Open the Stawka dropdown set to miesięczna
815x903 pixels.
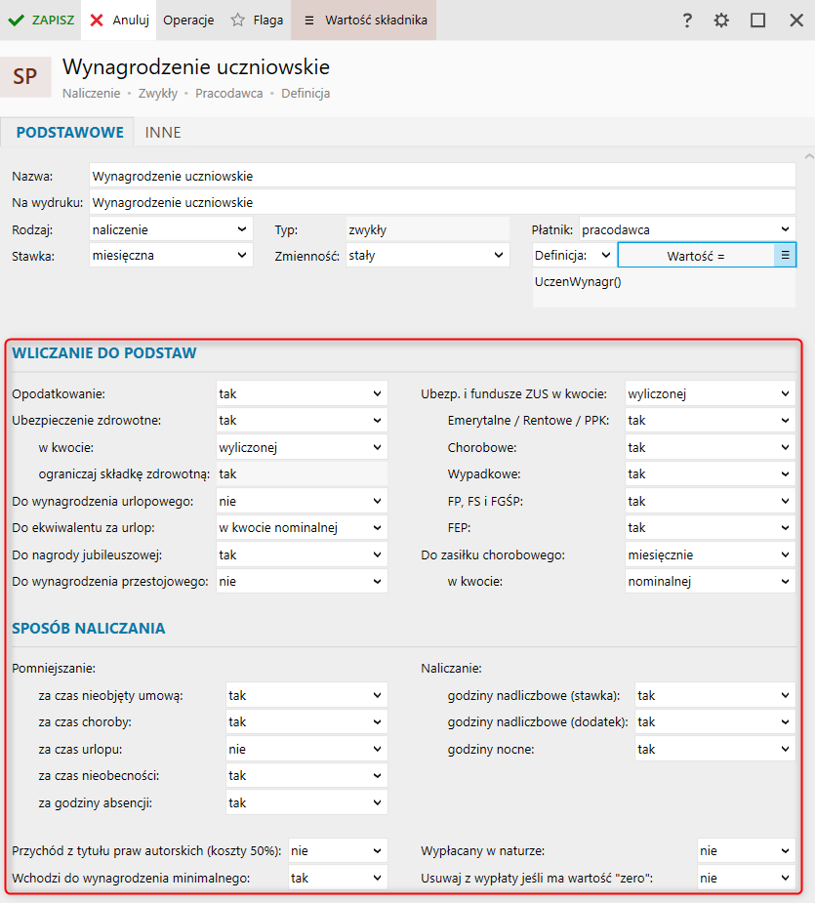coord(171,256)
